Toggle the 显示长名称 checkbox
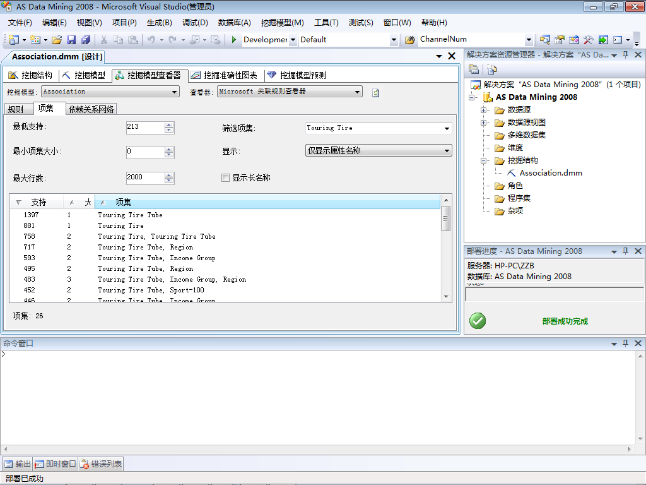Image resolution: width=646 pixels, height=485 pixels. pos(225,177)
